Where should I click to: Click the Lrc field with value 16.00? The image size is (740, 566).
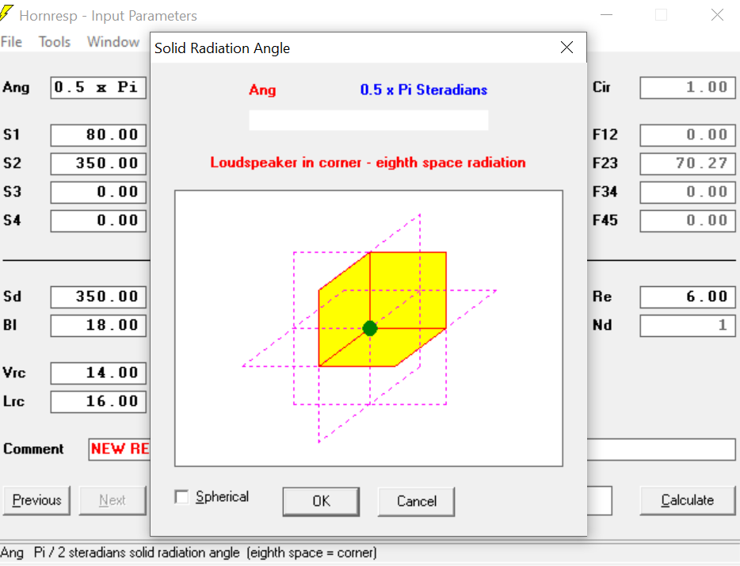(98, 402)
